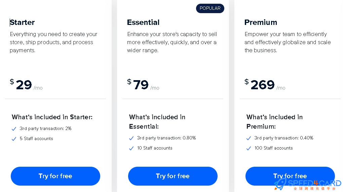Select the Starter plan heading
The height and width of the screenshot is (192, 343).
22,22
